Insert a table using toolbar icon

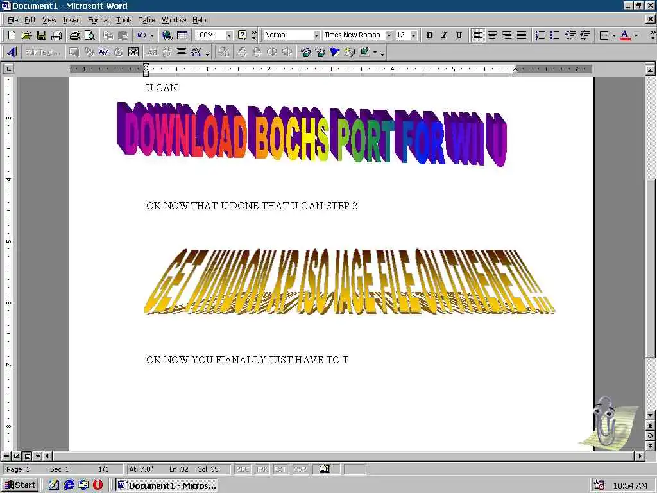182,35
